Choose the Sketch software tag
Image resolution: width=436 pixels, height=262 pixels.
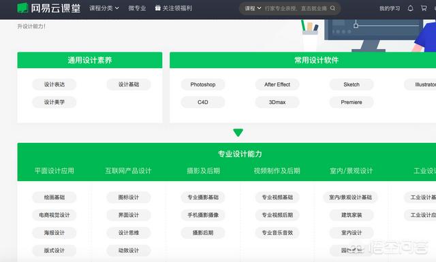[x=352, y=84]
